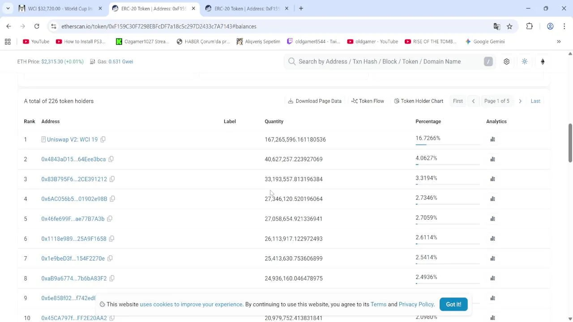This screenshot has width=573, height=322.
Task: Click the browser URL address bar
Action: click(x=269, y=26)
